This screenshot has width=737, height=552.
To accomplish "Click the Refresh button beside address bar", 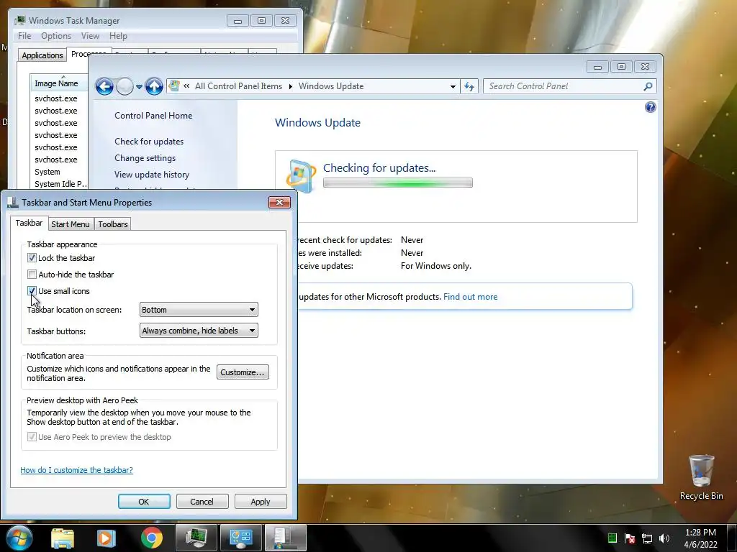I will pos(469,86).
